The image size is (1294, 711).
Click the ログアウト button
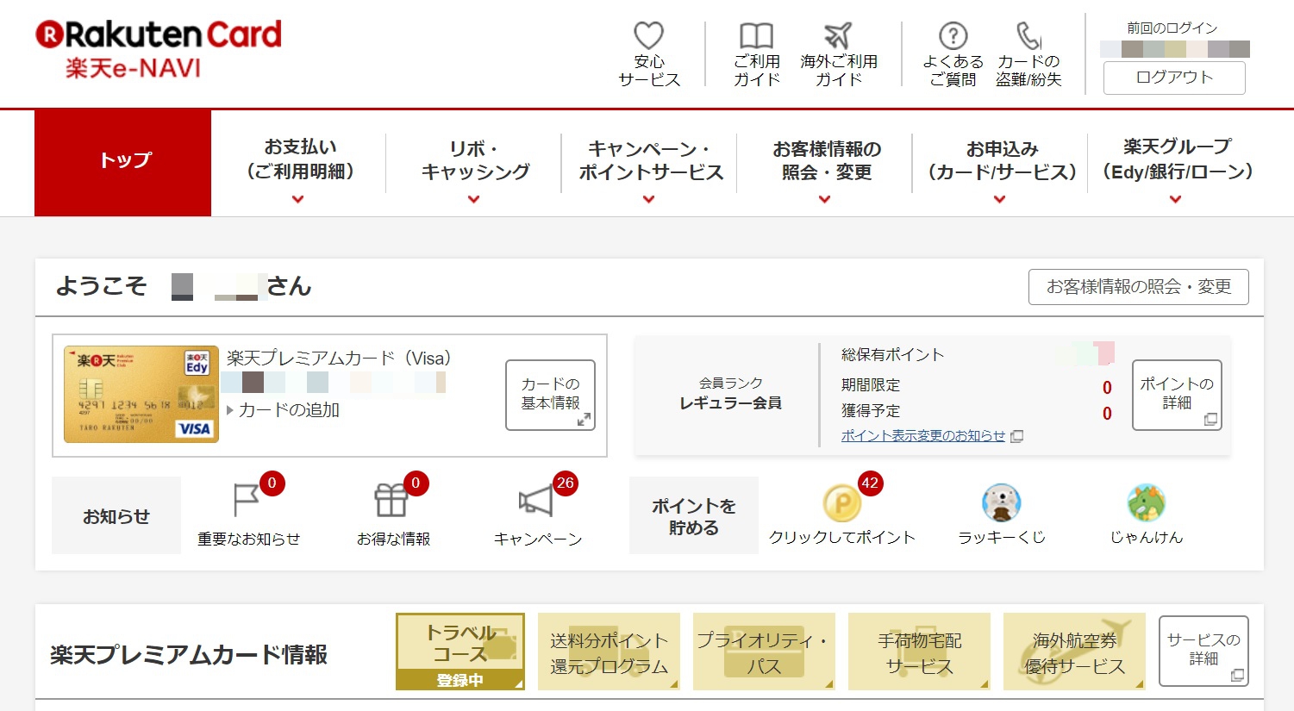pos(1174,78)
